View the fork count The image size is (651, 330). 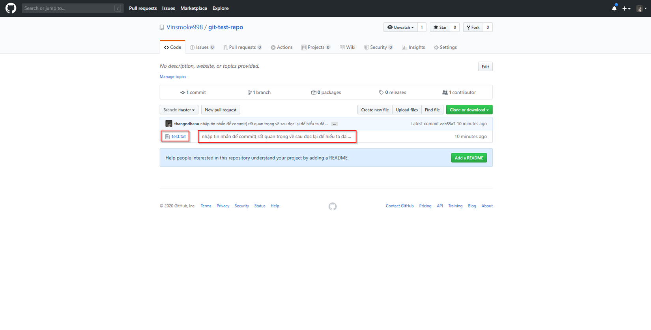click(x=488, y=27)
